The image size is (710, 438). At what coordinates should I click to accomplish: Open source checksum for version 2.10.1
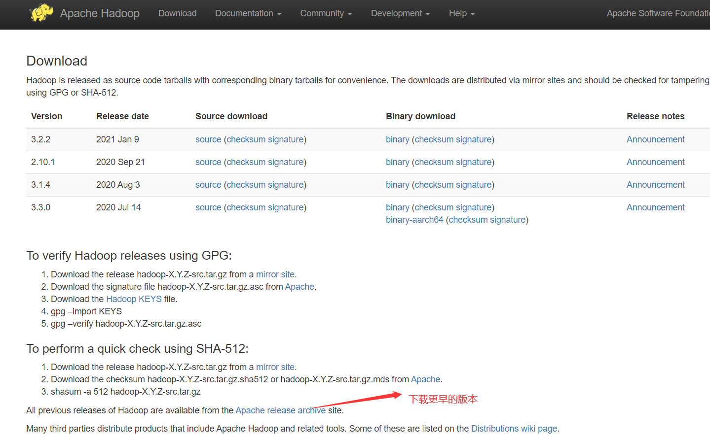246,162
